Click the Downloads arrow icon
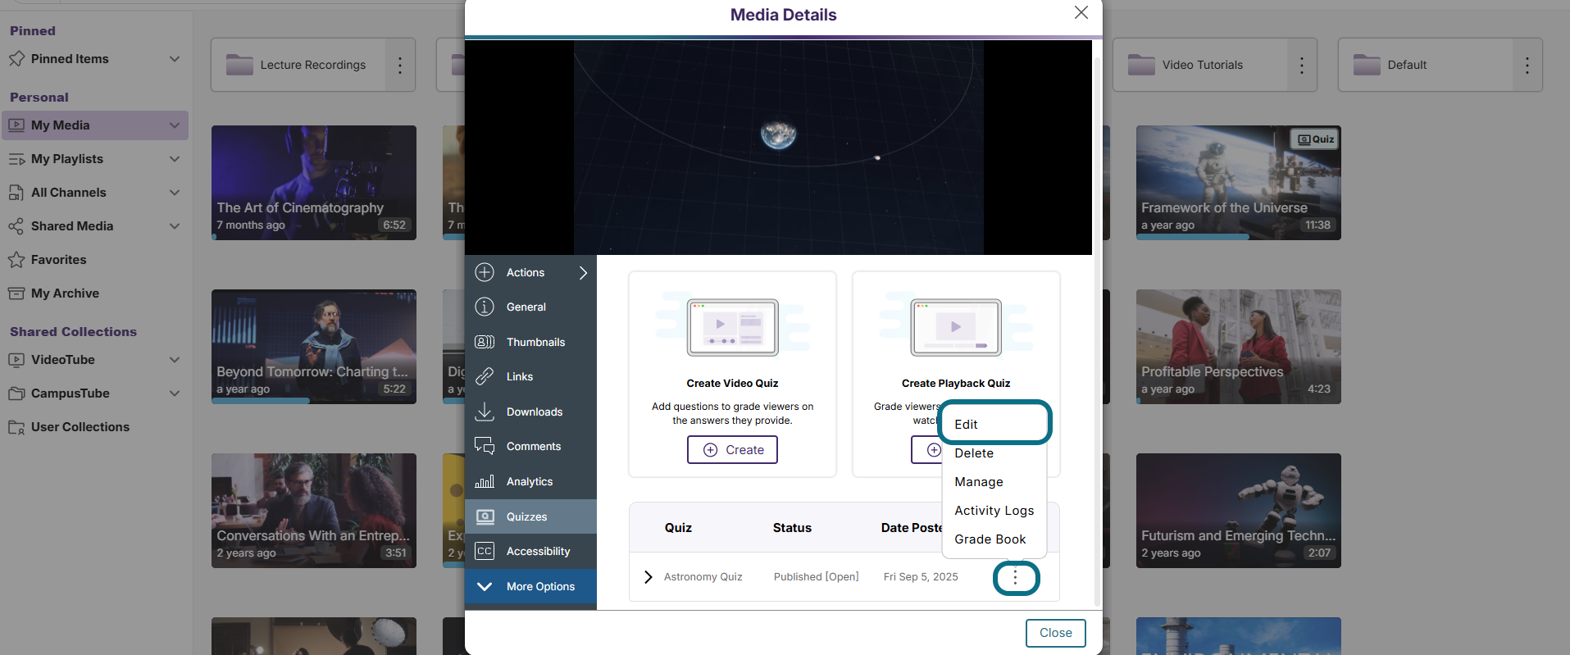 click(485, 412)
